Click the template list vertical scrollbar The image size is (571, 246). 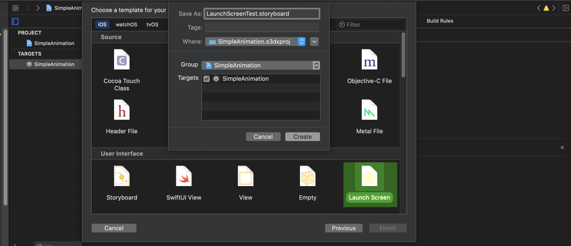(403, 55)
